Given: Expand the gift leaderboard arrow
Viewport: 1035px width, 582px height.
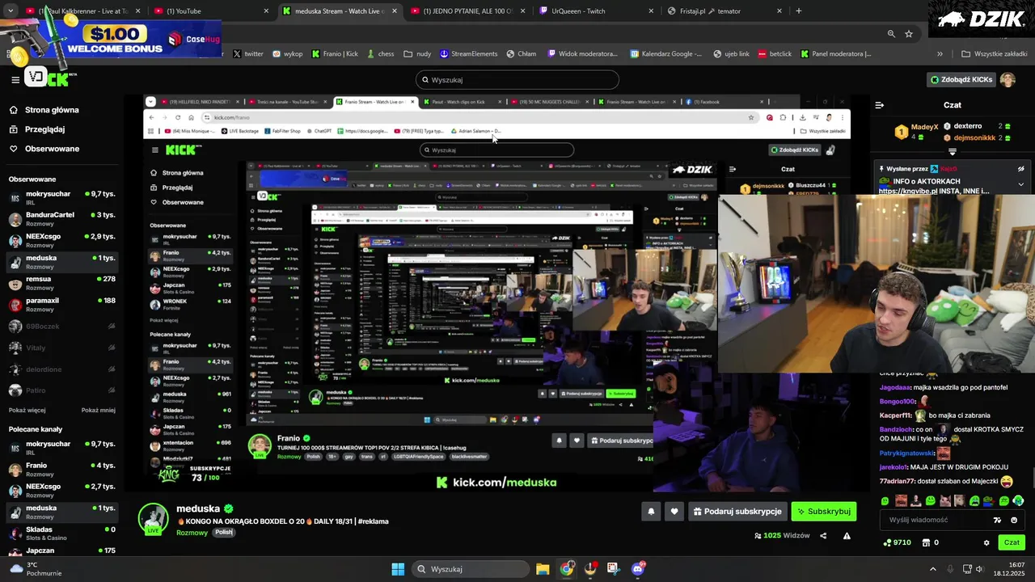Looking at the screenshot, I should 953,152.
